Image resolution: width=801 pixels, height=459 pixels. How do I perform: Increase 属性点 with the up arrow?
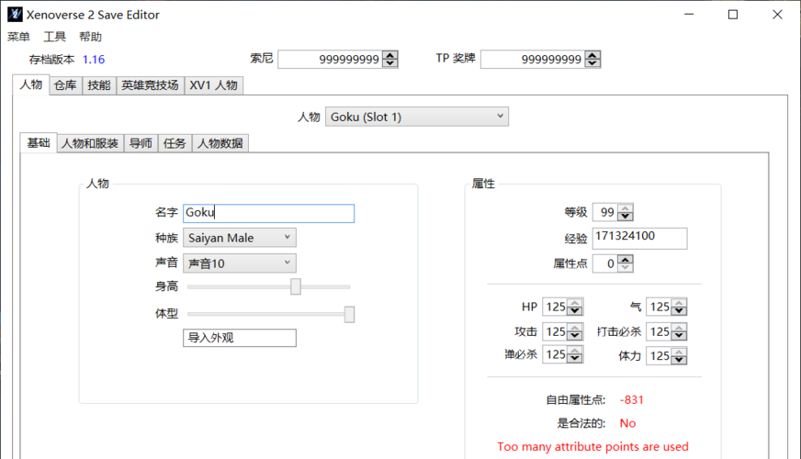click(626, 260)
